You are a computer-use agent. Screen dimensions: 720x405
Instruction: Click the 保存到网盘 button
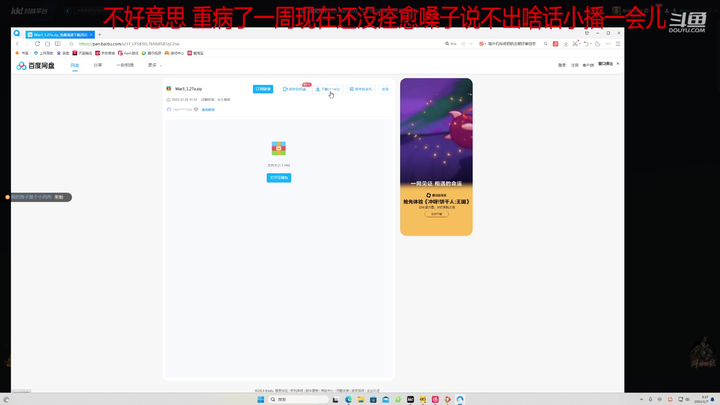[294, 89]
